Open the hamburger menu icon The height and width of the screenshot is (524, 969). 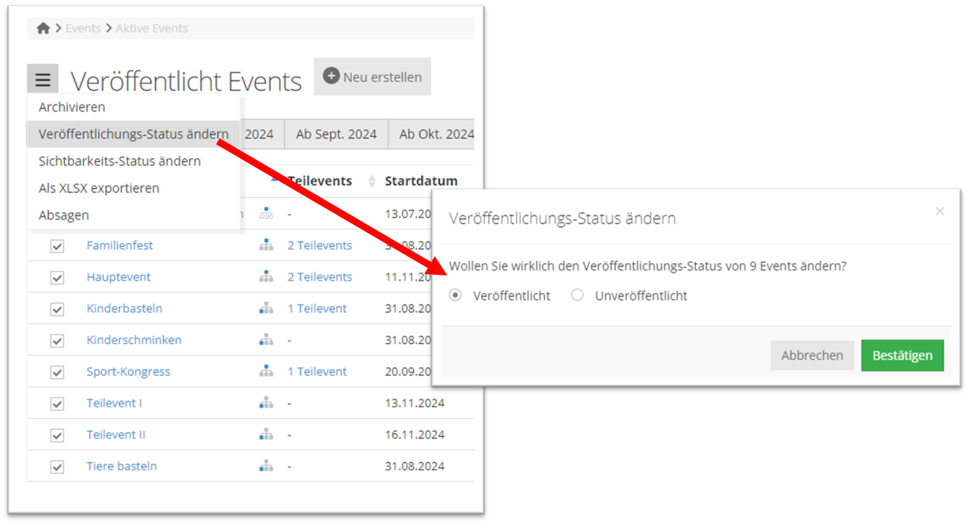coord(43,80)
